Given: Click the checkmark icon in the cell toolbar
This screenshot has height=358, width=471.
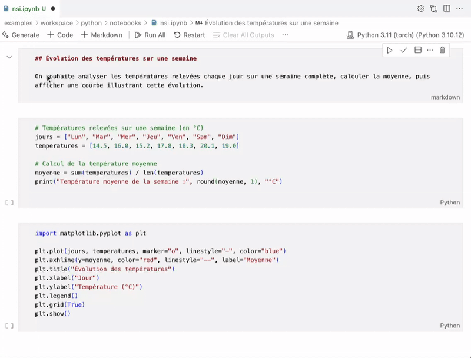Looking at the screenshot, I should pos(404,50).
